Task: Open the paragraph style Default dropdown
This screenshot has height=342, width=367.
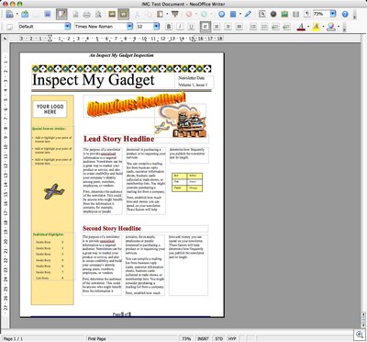Action: [68, 27]
